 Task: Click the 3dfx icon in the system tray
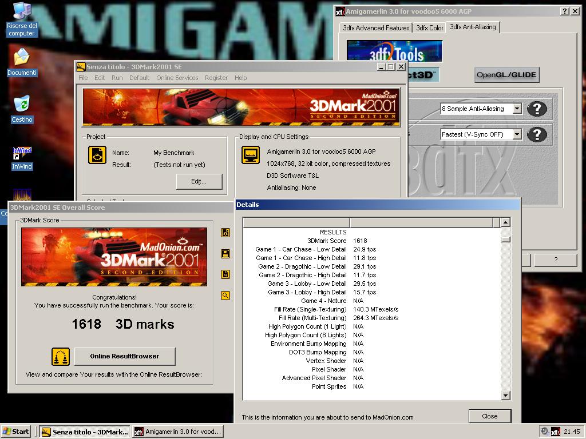tap(555, 432)
